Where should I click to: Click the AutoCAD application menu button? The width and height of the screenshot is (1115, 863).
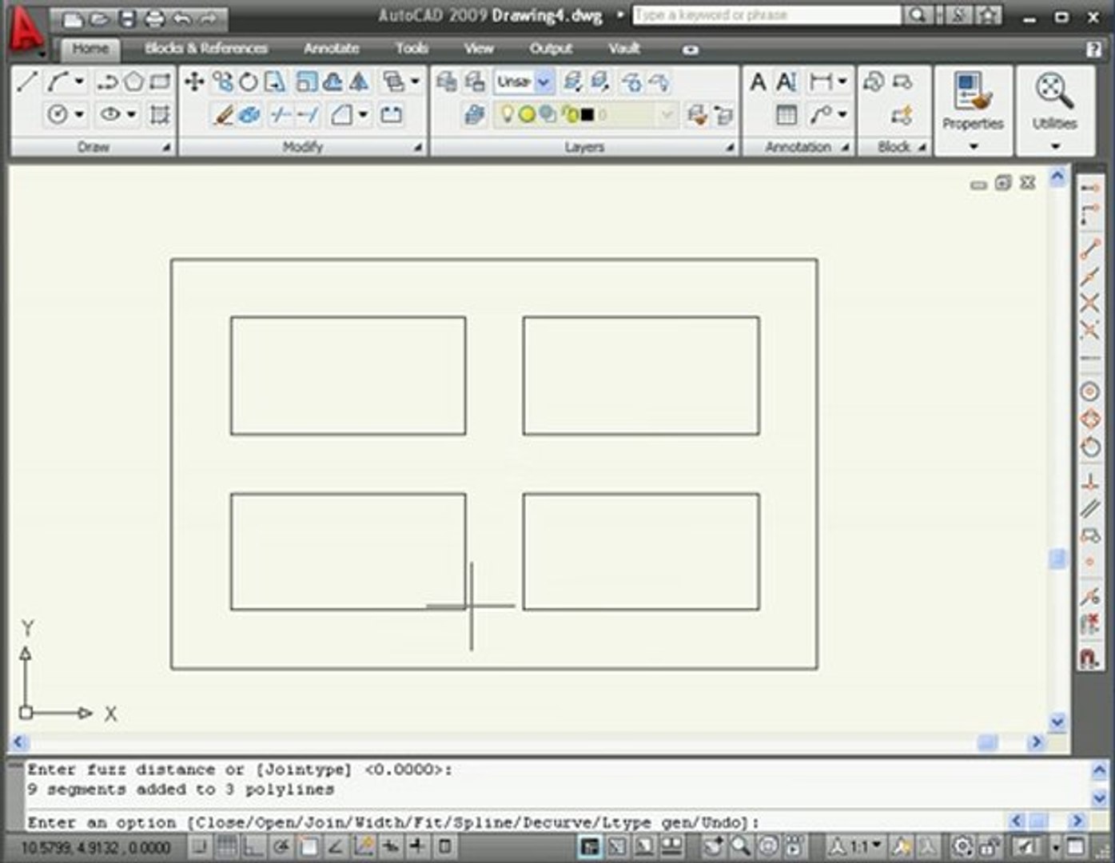(x=27, y=32)
